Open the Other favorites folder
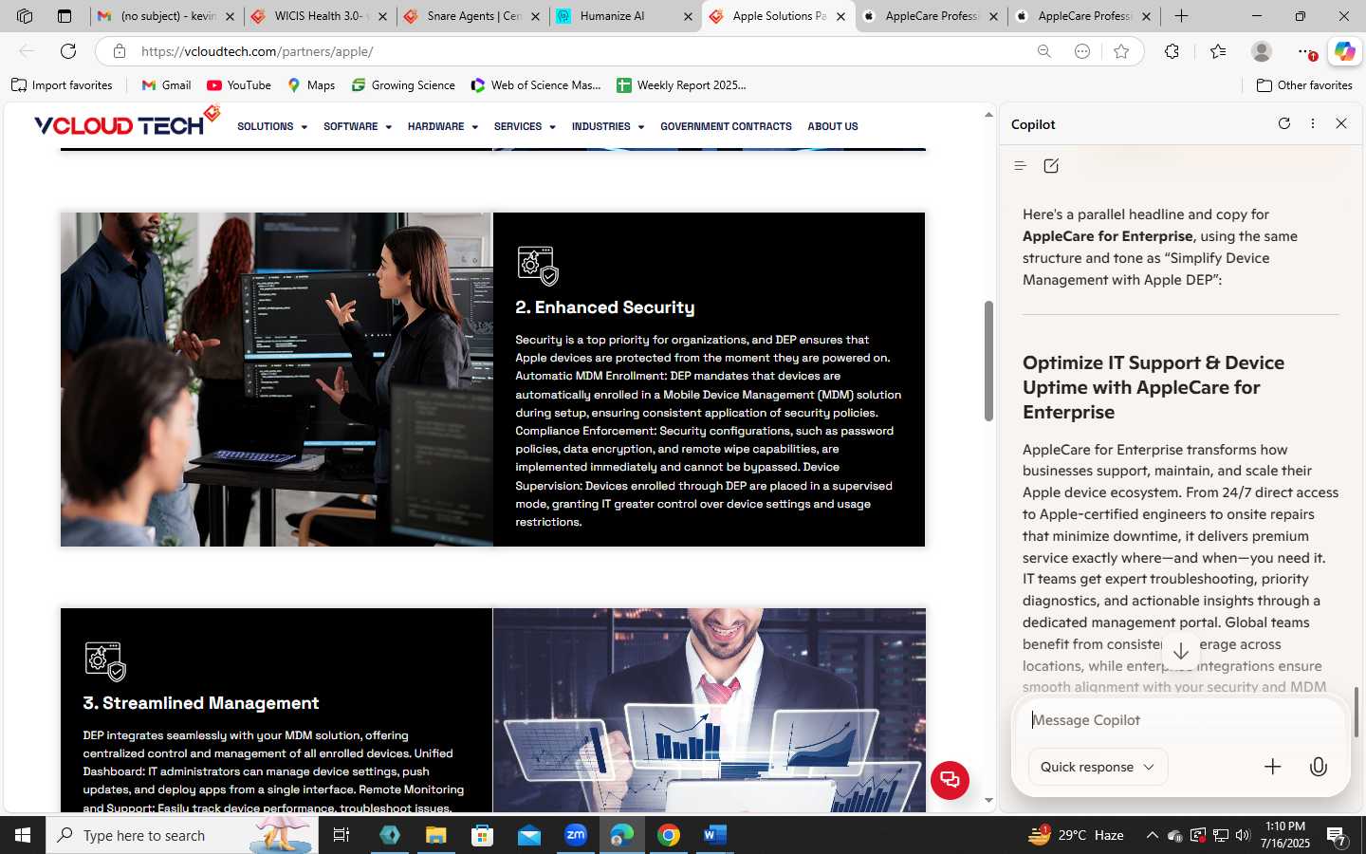The image size is (1366, 854). point(1304,85)
